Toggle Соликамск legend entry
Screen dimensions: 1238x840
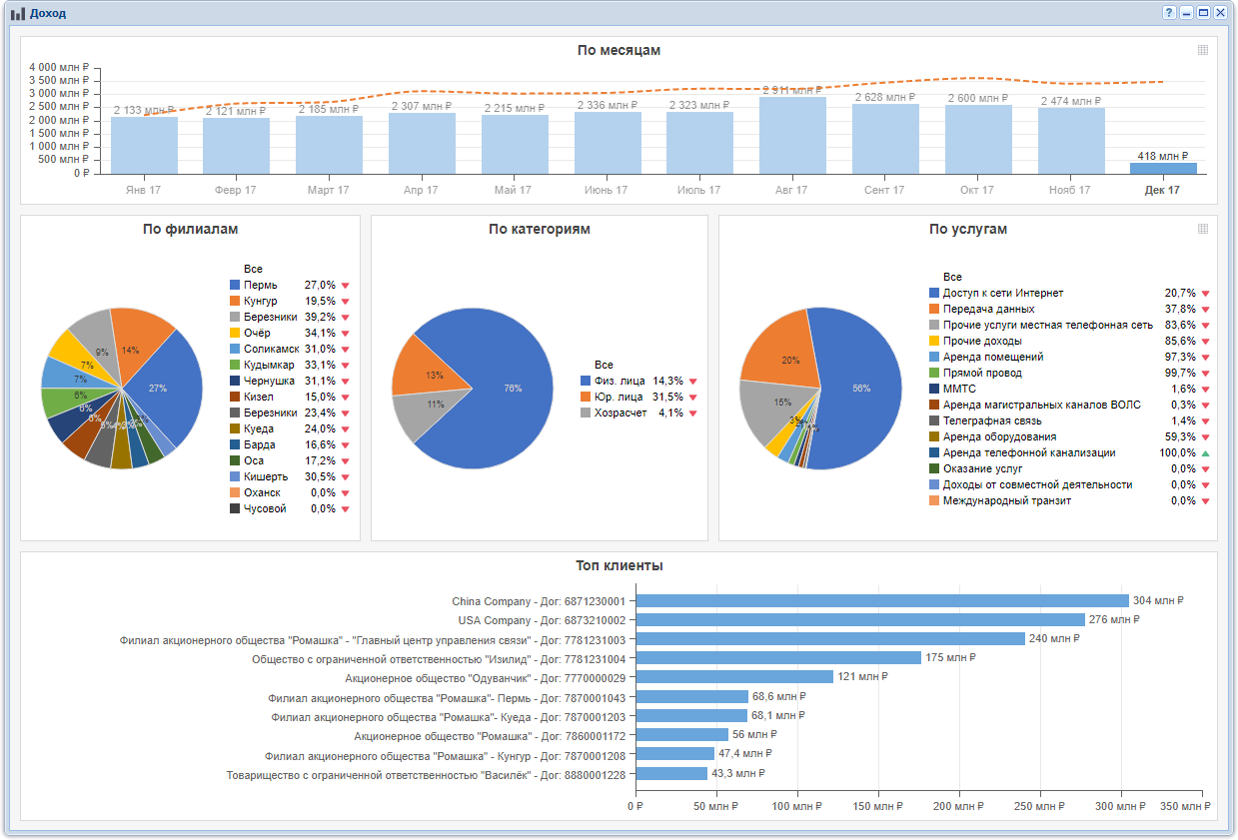pos(264,349)
